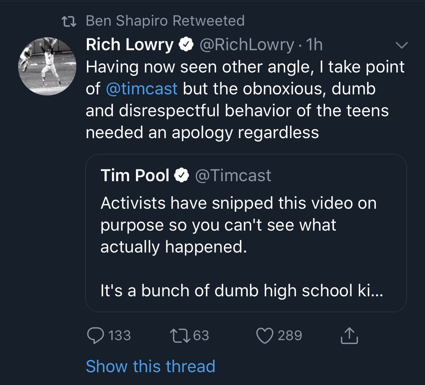Like the tweet with the heart icon

tap(264, 336)
